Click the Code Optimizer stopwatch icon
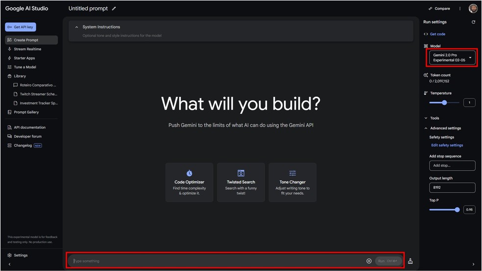This screenshot has height=271, width=482. click(190, 173)
